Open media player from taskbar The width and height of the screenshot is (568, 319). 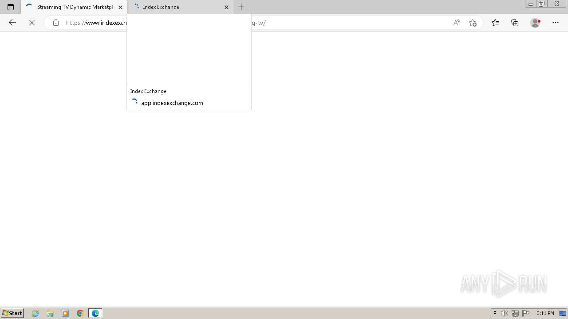coord(65,313)
